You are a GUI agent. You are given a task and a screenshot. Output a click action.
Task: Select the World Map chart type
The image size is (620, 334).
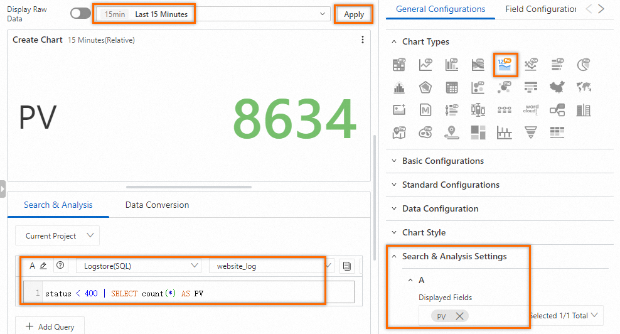584,87
